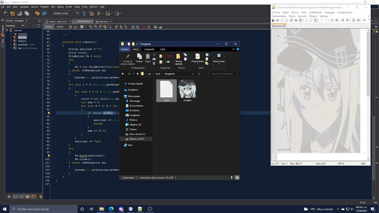Open the Main.java editor tab
Viewport: 379px width, 213px height.
pyautogui.click(x=103, y=21)
